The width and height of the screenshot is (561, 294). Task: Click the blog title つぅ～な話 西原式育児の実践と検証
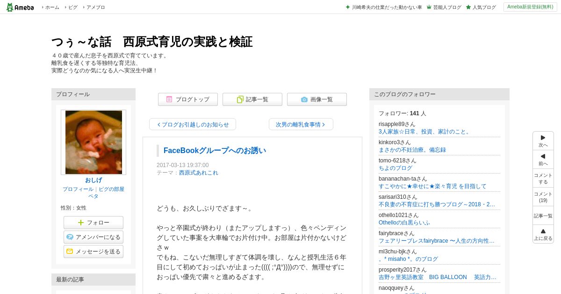[152, 42]
